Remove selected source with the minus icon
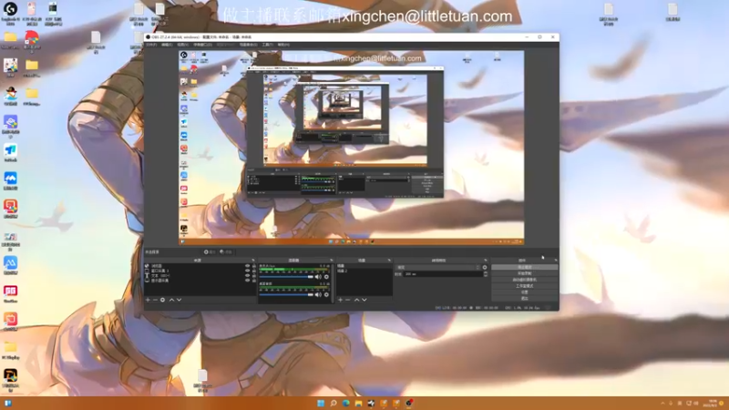This screenshot has height=410, width=729. click(155, 300)
